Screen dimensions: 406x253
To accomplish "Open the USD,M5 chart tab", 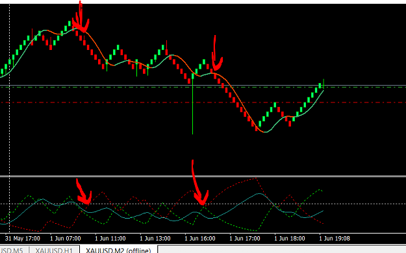I will (11, 250).
